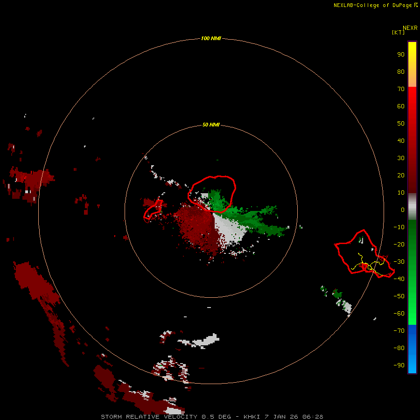The image size is (420, 420).
Task: Click the blue bottom segment of the color bar
Action: pos(412,349)
